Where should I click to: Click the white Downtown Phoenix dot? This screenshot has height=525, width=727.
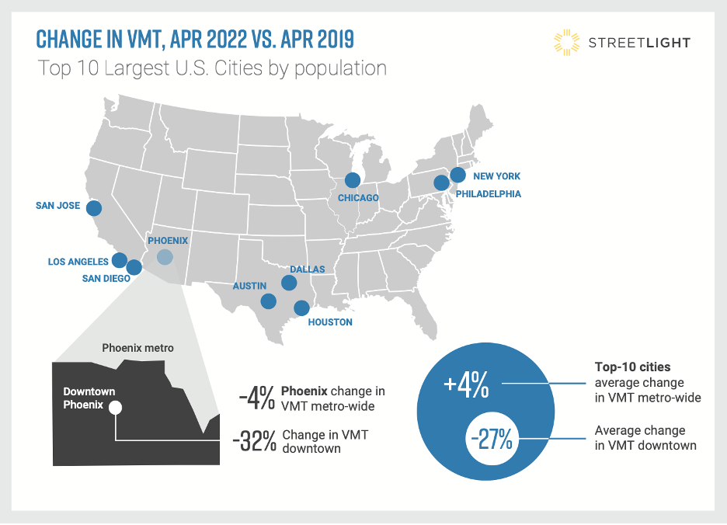[x=116, y=407]
